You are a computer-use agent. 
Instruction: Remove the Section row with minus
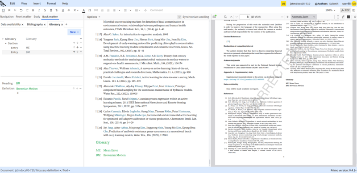coord(81,43)
